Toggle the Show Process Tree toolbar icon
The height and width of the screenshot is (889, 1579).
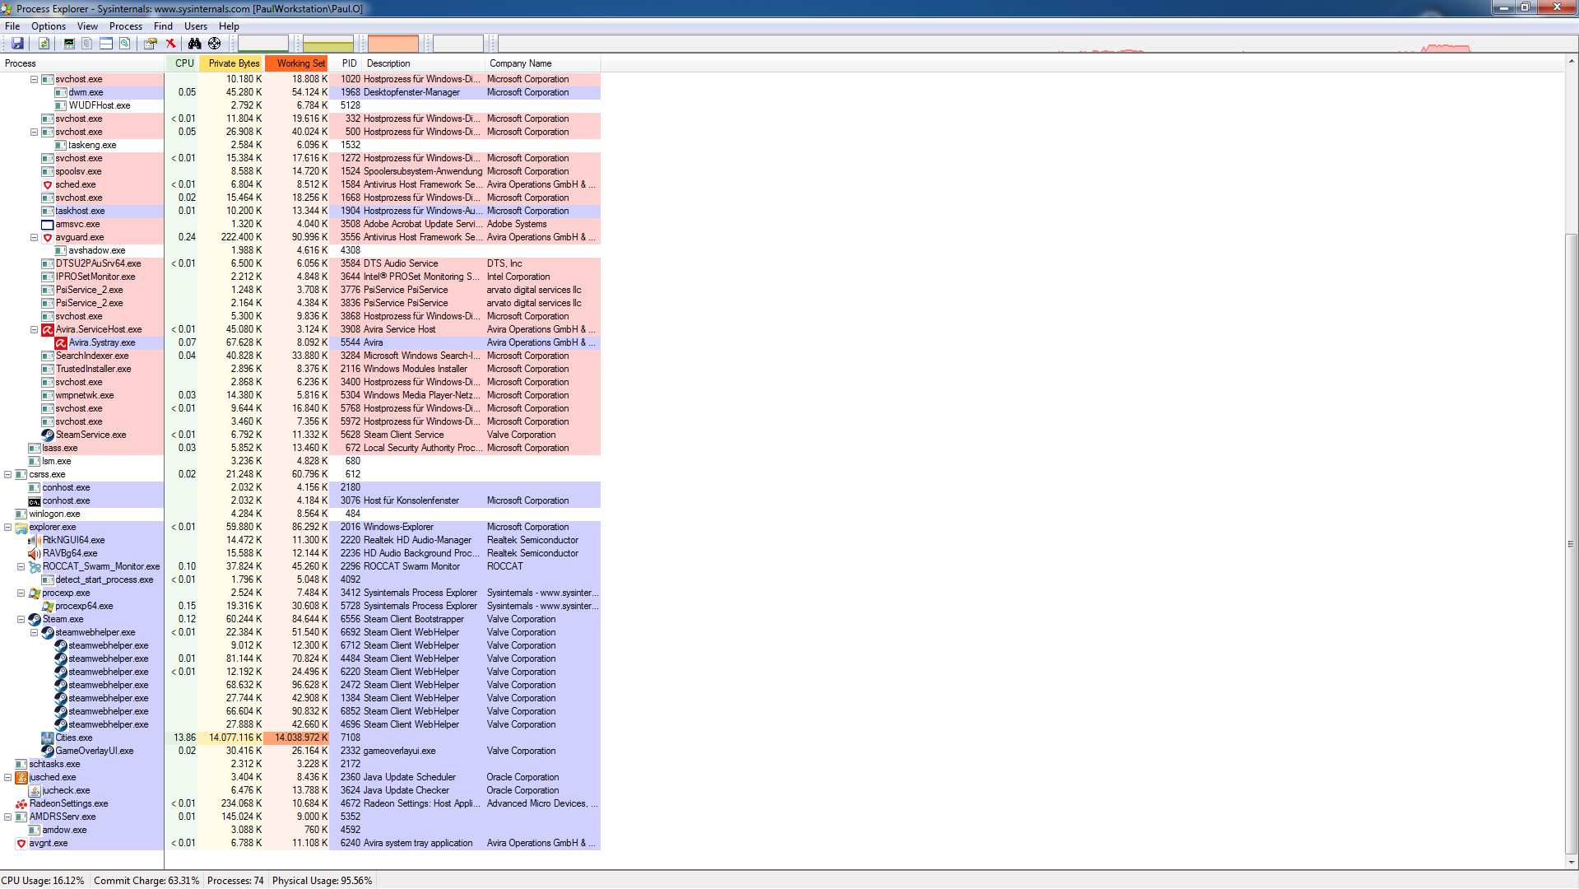[x=87, y=44]
